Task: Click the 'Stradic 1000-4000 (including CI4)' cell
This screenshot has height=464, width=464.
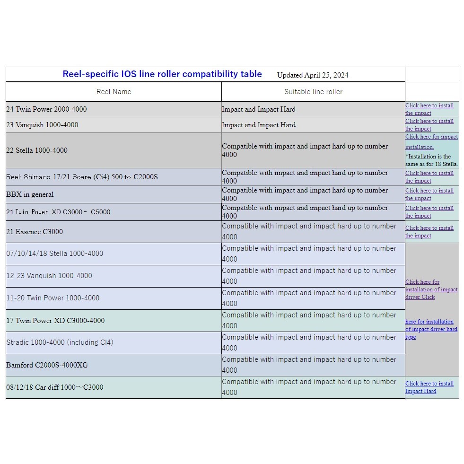Action: pyautogui.click(x=60, y=342)
